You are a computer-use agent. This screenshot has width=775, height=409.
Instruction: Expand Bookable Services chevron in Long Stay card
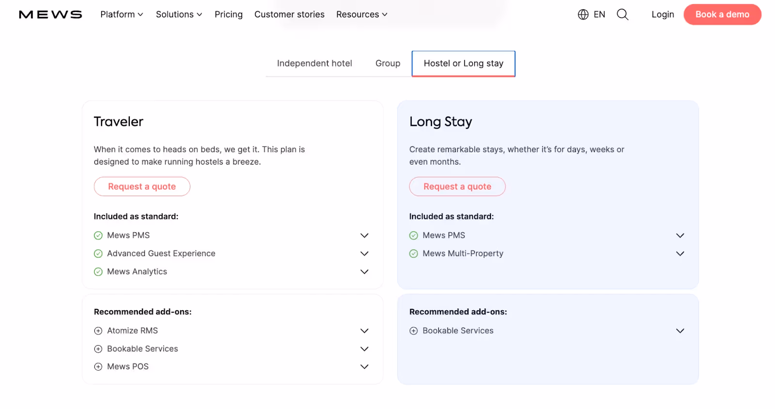tap(680, 331)
